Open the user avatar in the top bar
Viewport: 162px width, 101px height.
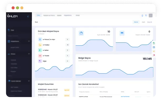(x=151, y=16)
